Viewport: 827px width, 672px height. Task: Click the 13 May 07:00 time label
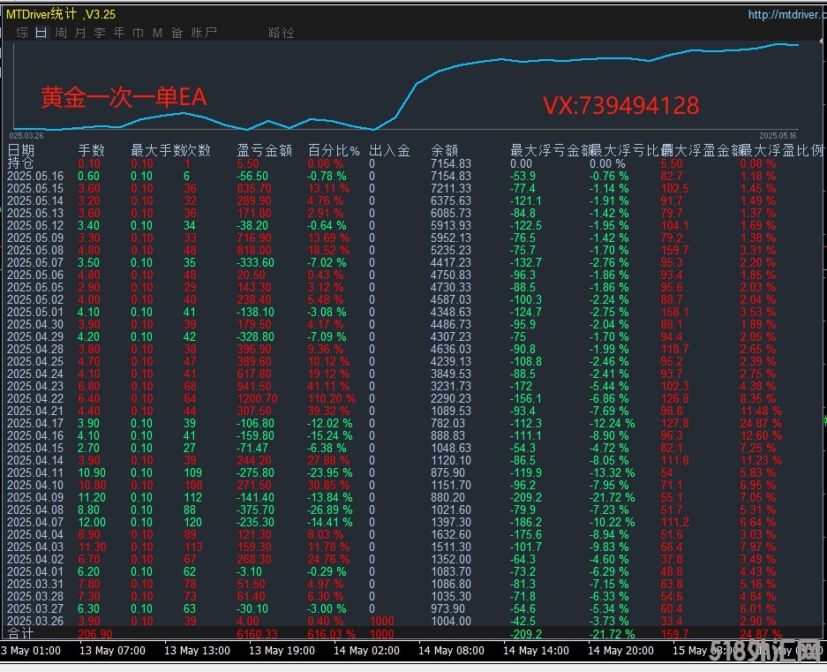pyautogui.click(x=112, y=650)
